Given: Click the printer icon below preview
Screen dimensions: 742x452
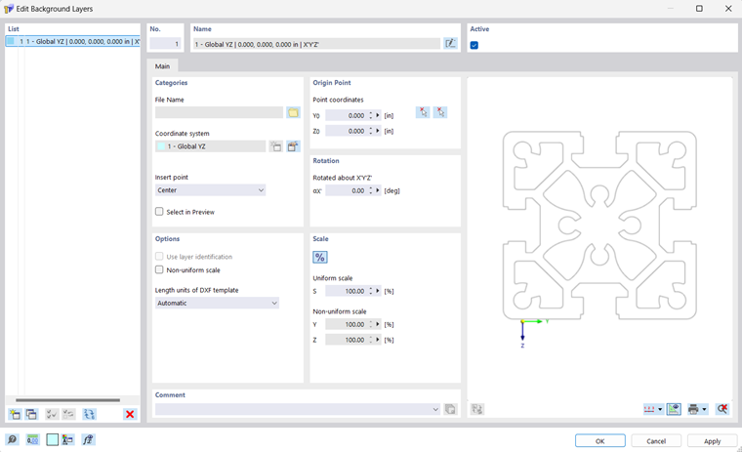Looking at the screenshot, I should (x=694, y=409).
